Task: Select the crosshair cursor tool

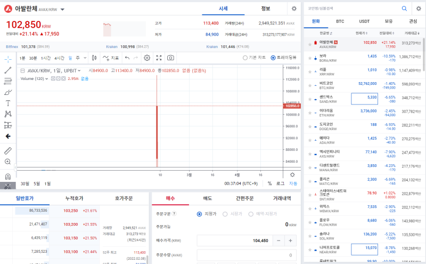Action: [x=8, y=59]
